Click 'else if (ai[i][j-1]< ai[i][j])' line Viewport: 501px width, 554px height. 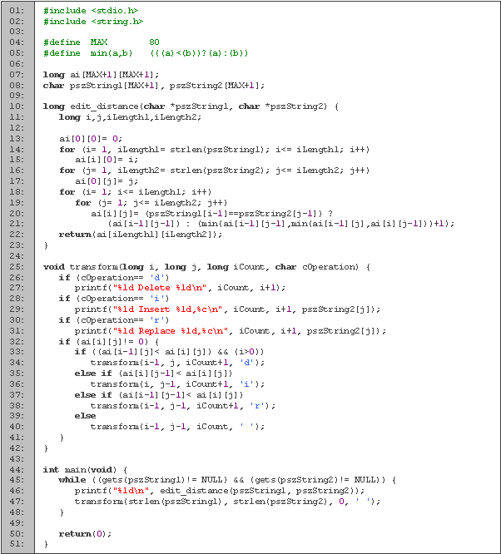click(154, 373)
